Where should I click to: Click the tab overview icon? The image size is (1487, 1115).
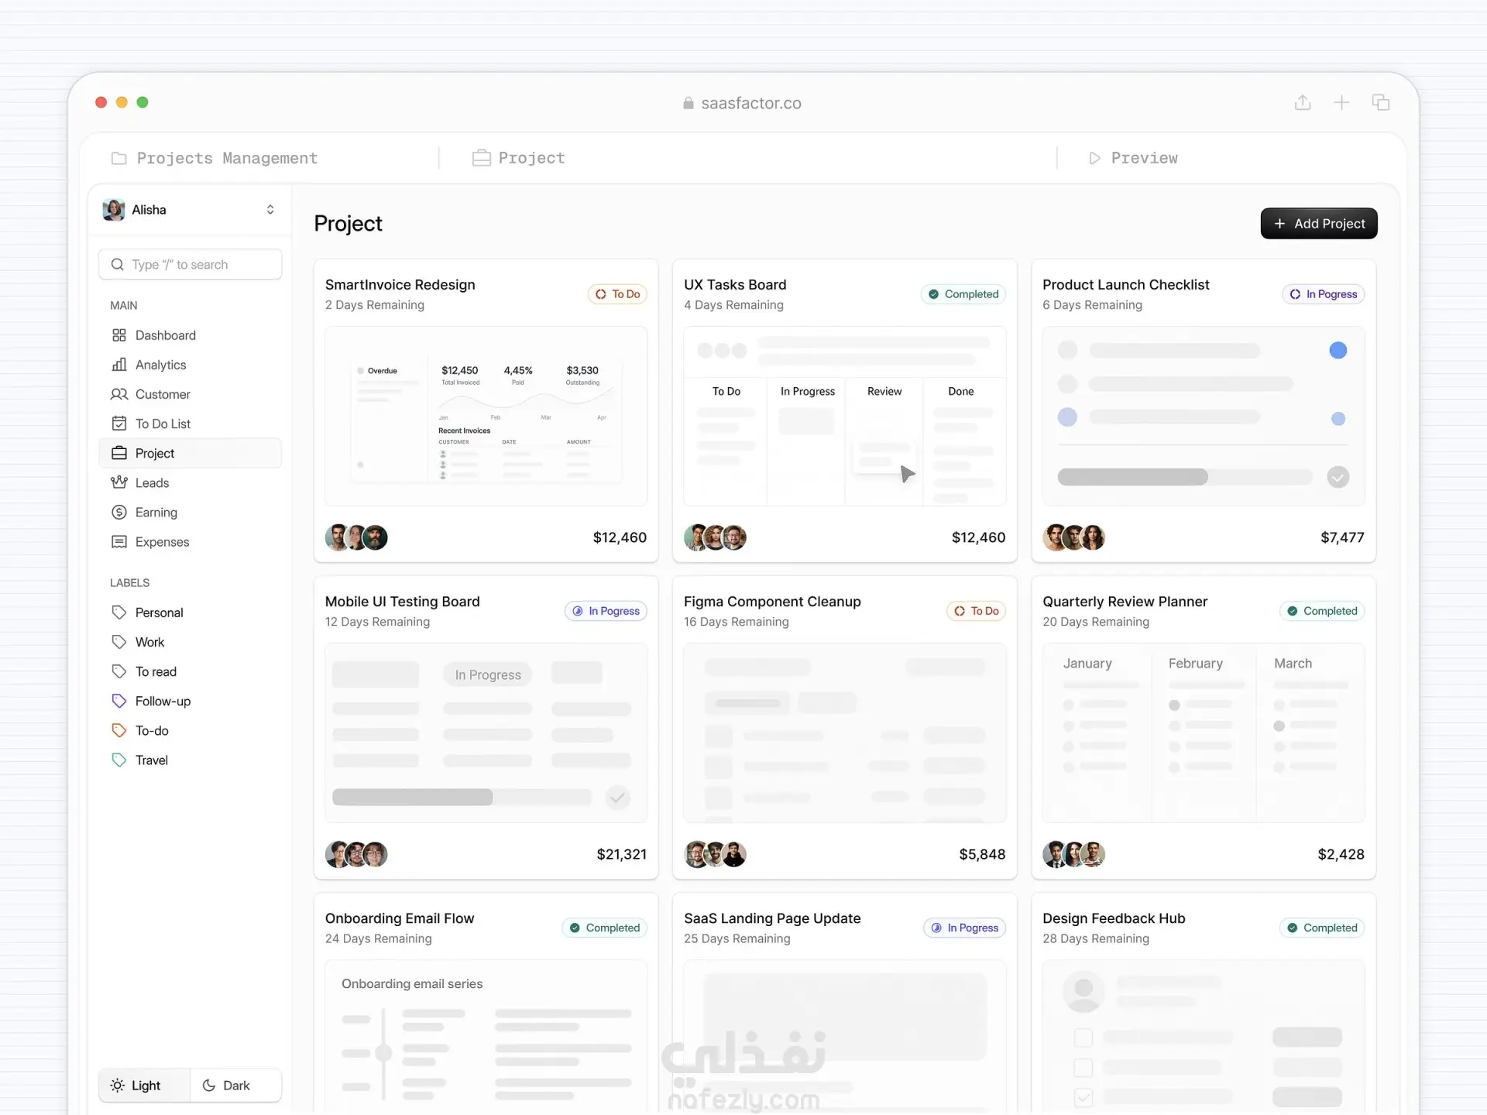coord(1380,102)
